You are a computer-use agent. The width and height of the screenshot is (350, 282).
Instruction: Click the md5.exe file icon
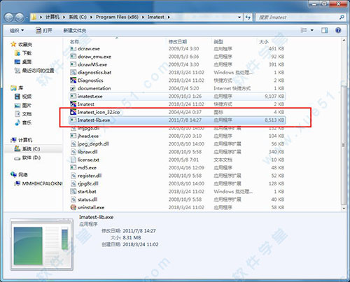click(73, 167)
